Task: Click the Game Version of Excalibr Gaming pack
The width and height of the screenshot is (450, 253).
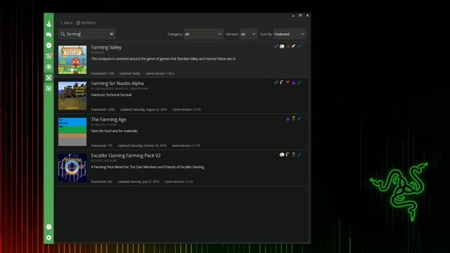Action: [179, 182]
